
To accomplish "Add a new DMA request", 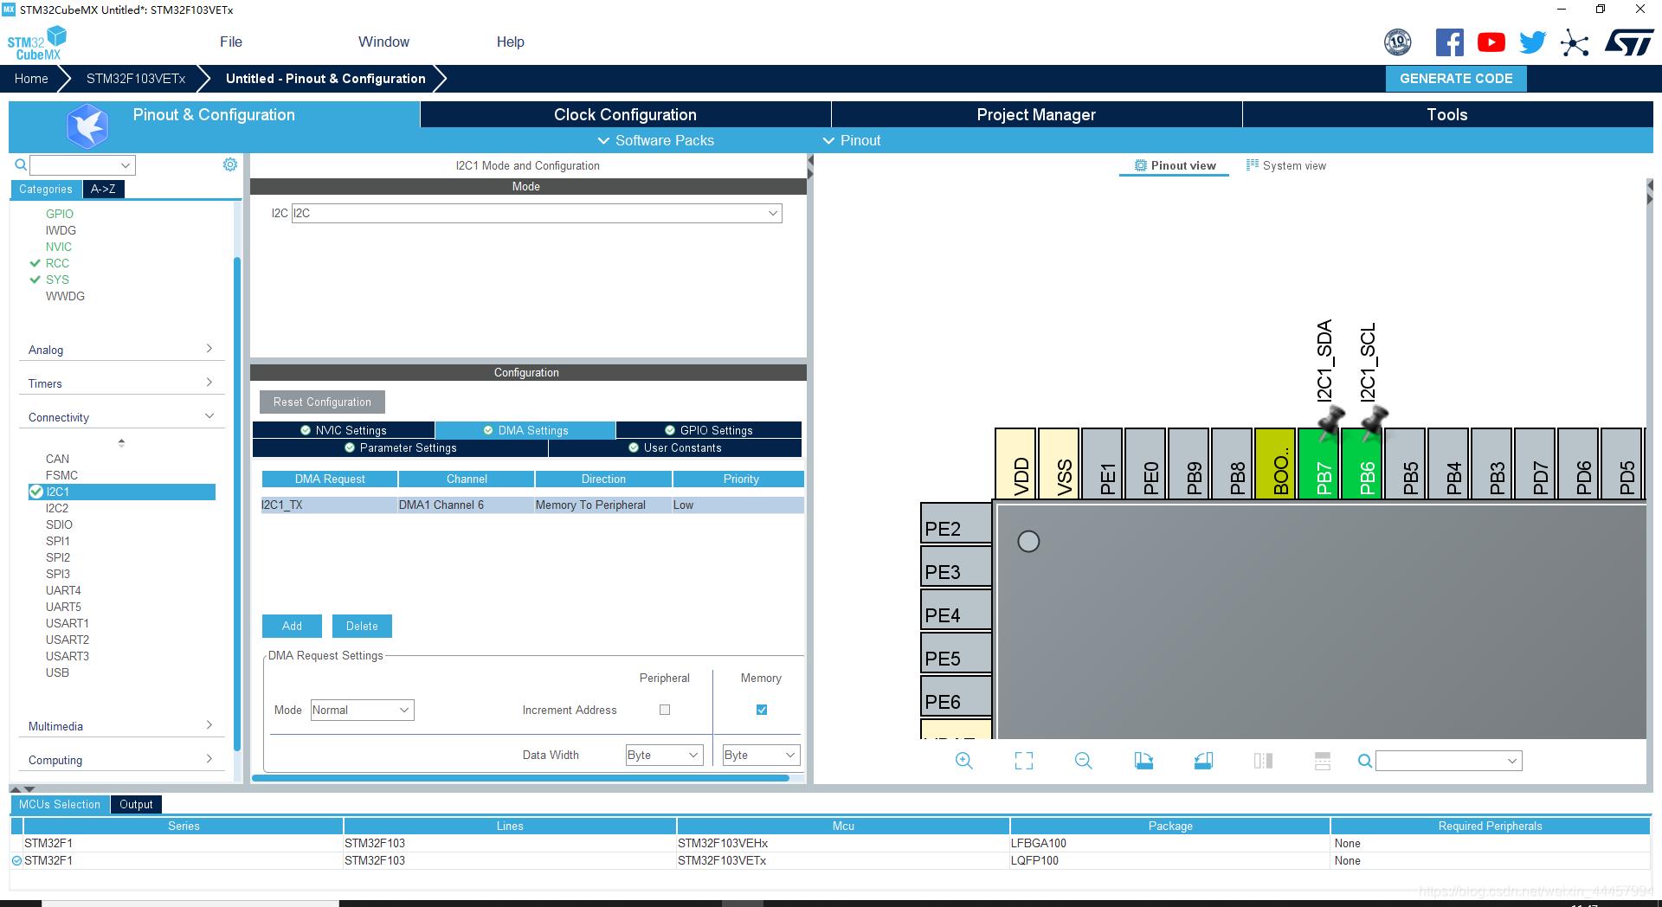I will (292, 626).
